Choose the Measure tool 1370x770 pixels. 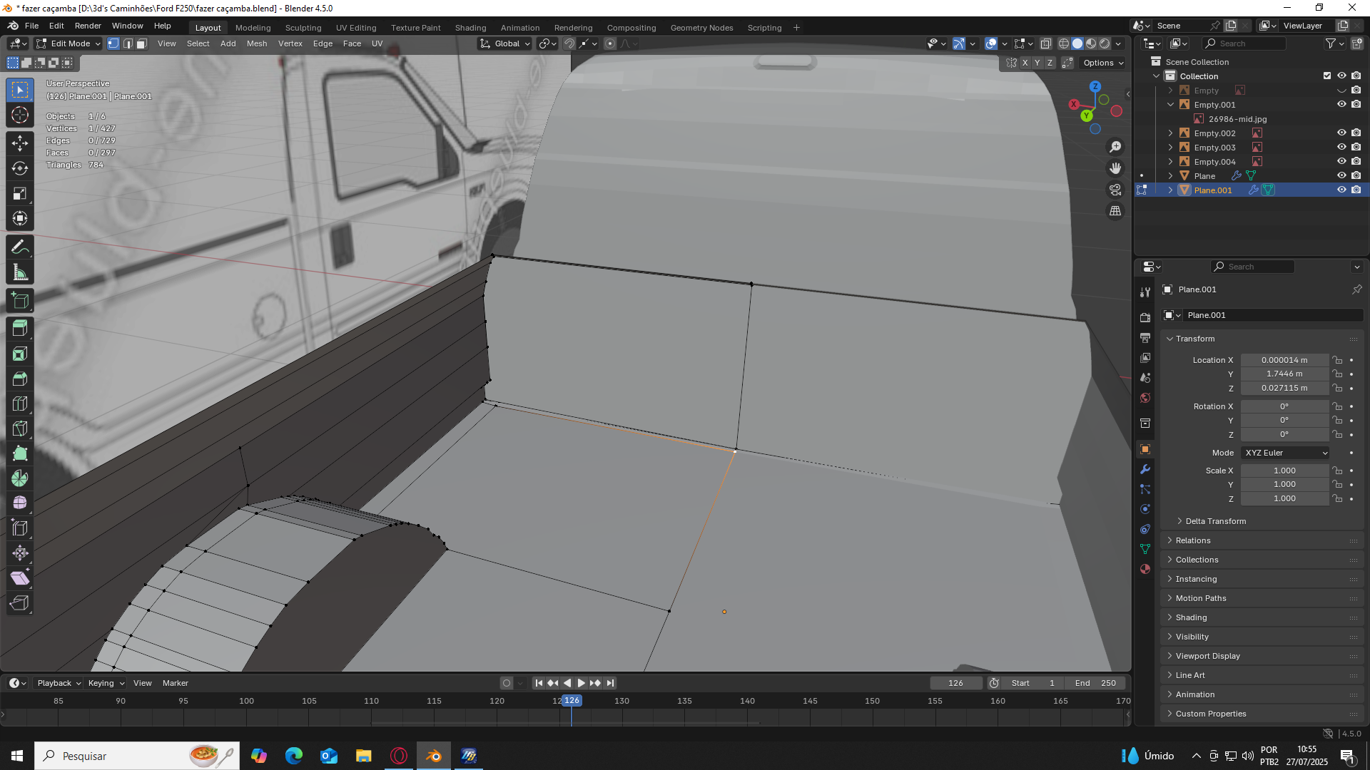coord(20,273)
